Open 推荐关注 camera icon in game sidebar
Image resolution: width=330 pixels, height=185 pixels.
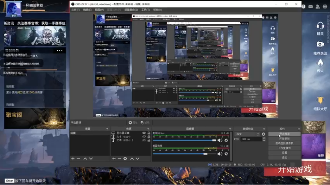(320, 44)
